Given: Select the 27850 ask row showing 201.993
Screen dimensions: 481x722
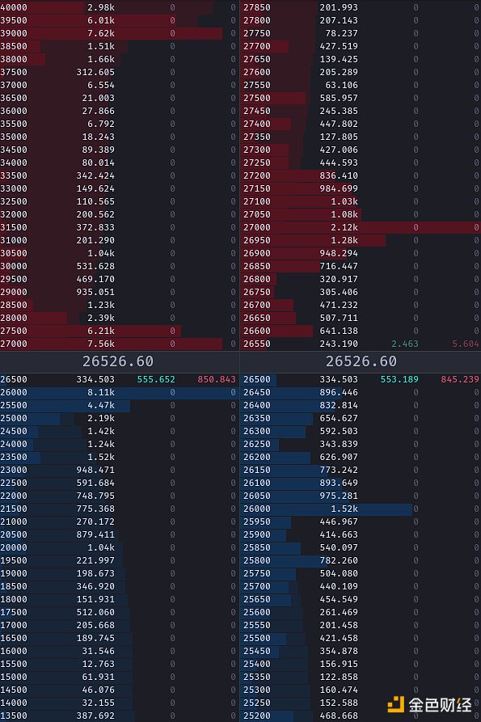Looking at the screenshot, I should 361,7.
